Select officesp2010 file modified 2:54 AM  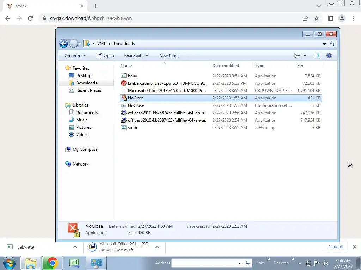coord(221,120)
